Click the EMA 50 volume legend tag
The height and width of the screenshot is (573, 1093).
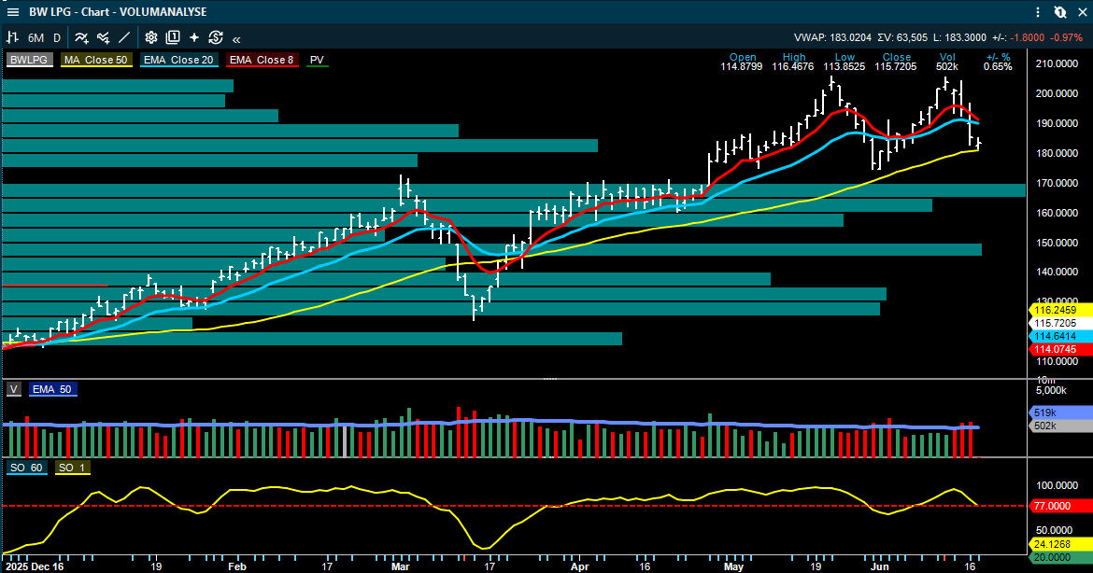pos(51,389)
